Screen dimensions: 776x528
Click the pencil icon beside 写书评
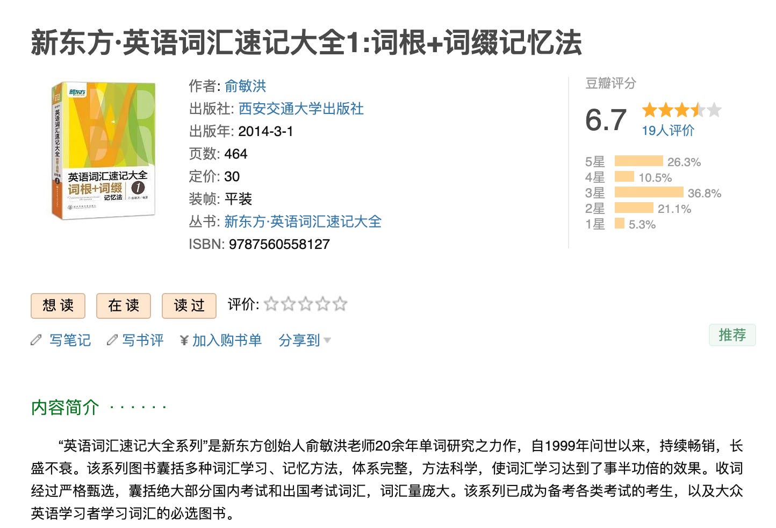112,340
